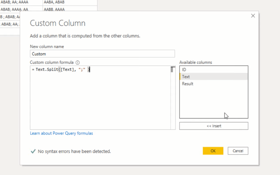Image resolution: width=280 pixels, height=175 pixels.
Task: Confirm with the OK button
Action: click(x=213, y=151)
